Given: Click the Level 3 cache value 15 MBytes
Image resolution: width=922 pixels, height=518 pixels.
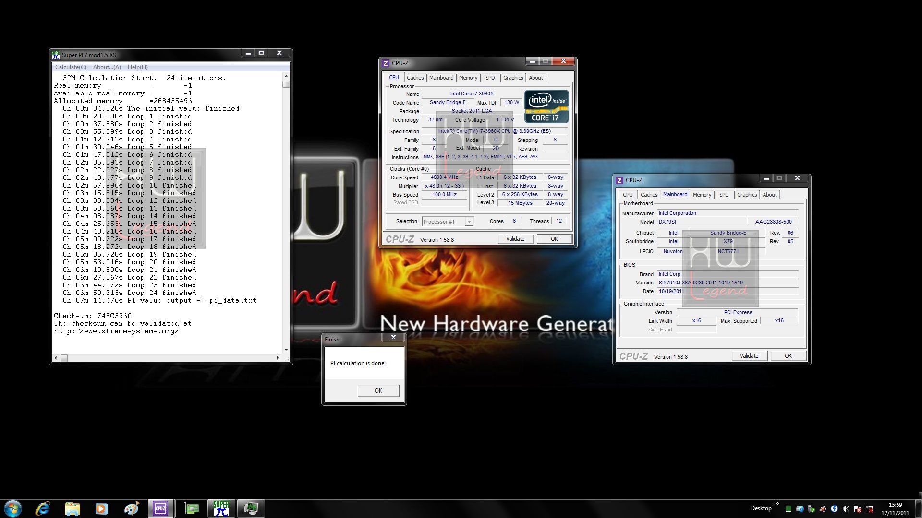Looking at the screenshot, I should 520,203.
